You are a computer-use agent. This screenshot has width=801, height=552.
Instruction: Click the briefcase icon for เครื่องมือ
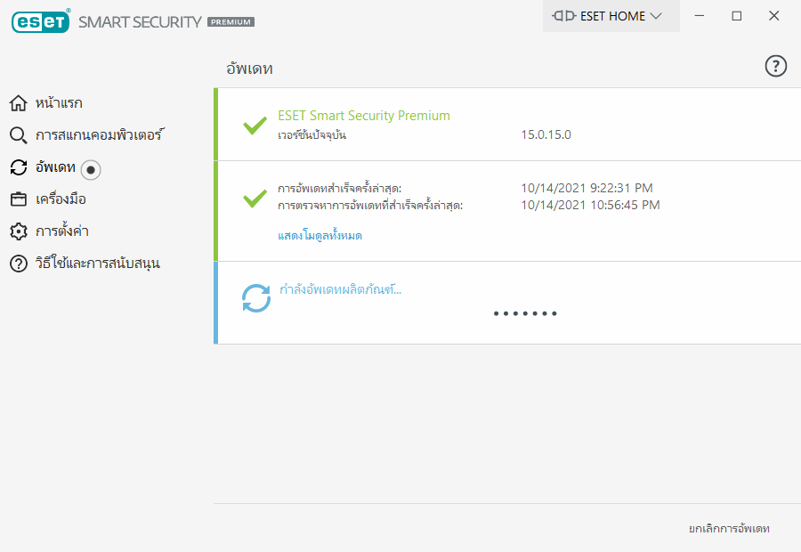[19, 199]
